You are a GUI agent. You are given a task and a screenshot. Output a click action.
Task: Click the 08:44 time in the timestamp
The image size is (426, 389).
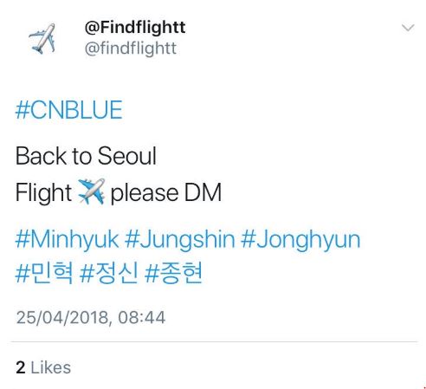pos(141,318)
